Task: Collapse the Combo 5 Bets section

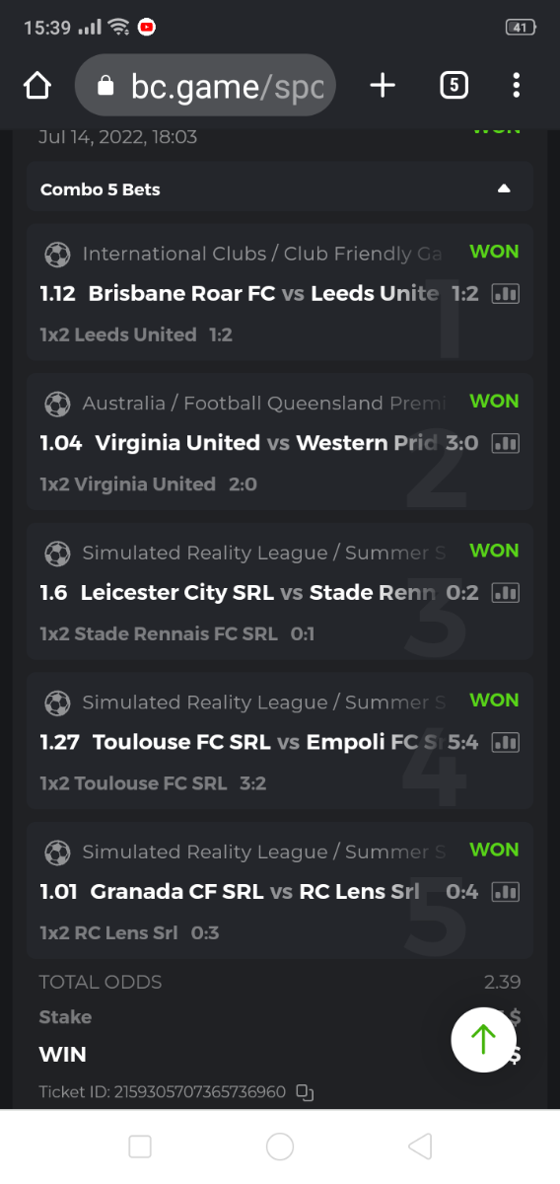Action: [504, 188]
